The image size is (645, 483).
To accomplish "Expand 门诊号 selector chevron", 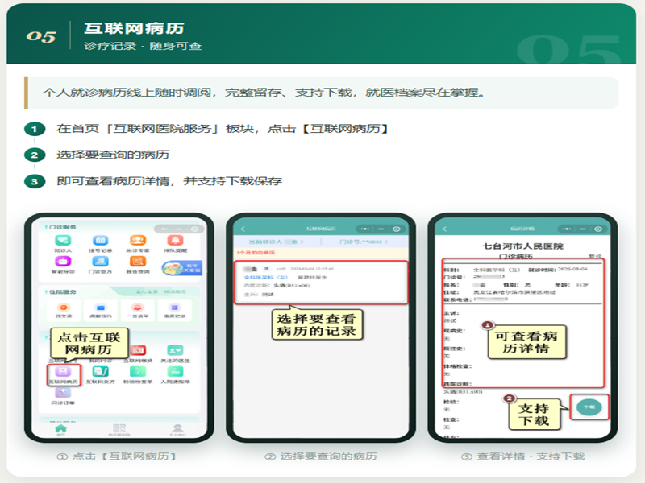I will [x=386, y=242].
